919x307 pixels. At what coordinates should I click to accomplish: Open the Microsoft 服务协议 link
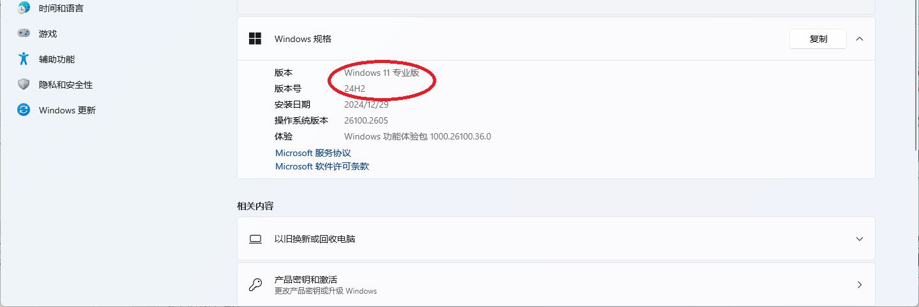[313, 153]
